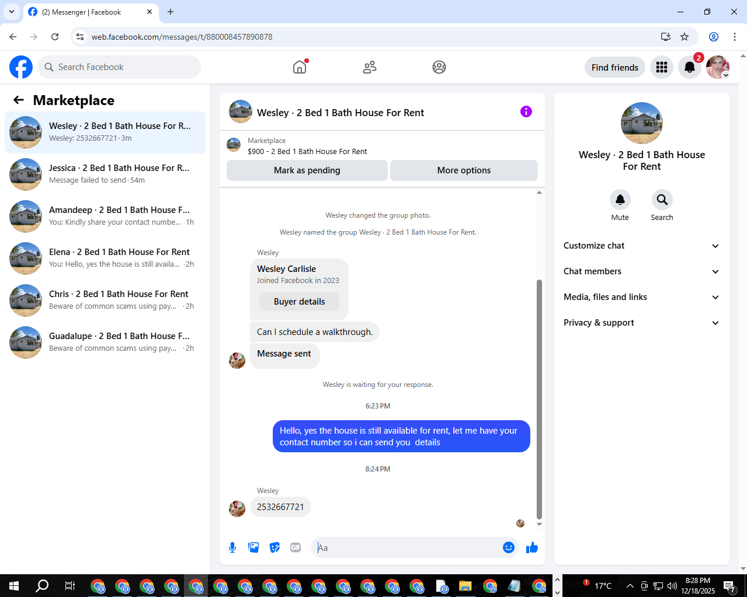747x597 pixels.
Task: Navigate back in the browser
Action: pos(13,37)
